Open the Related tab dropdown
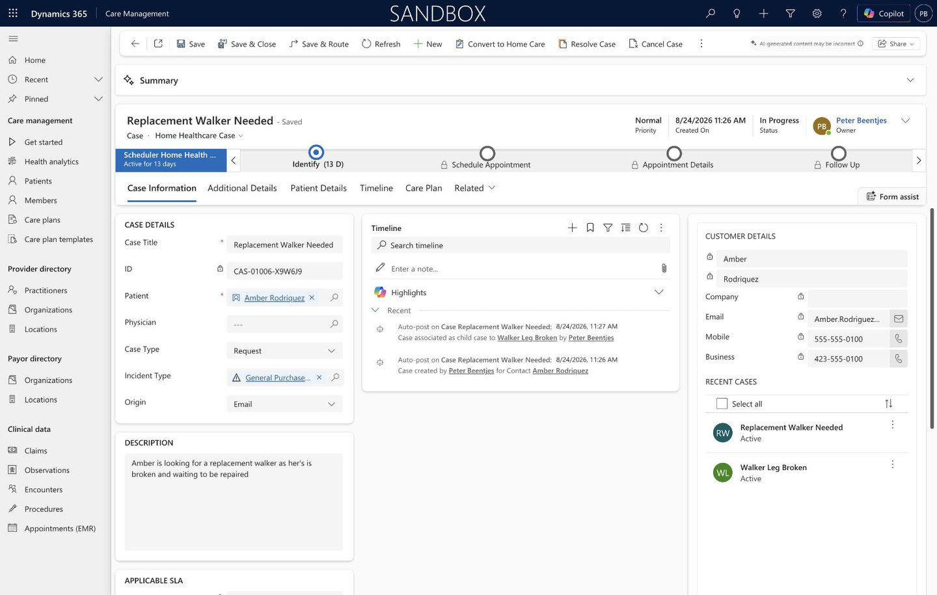 pyautogui.click(x=475, y=188)
